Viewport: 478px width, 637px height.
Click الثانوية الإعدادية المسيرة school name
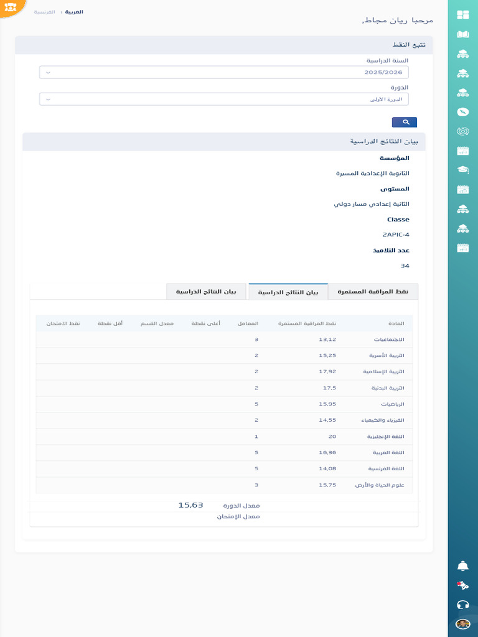[x=372, y=174]
